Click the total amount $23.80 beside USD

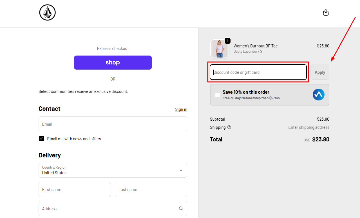[x=321, y=139]
